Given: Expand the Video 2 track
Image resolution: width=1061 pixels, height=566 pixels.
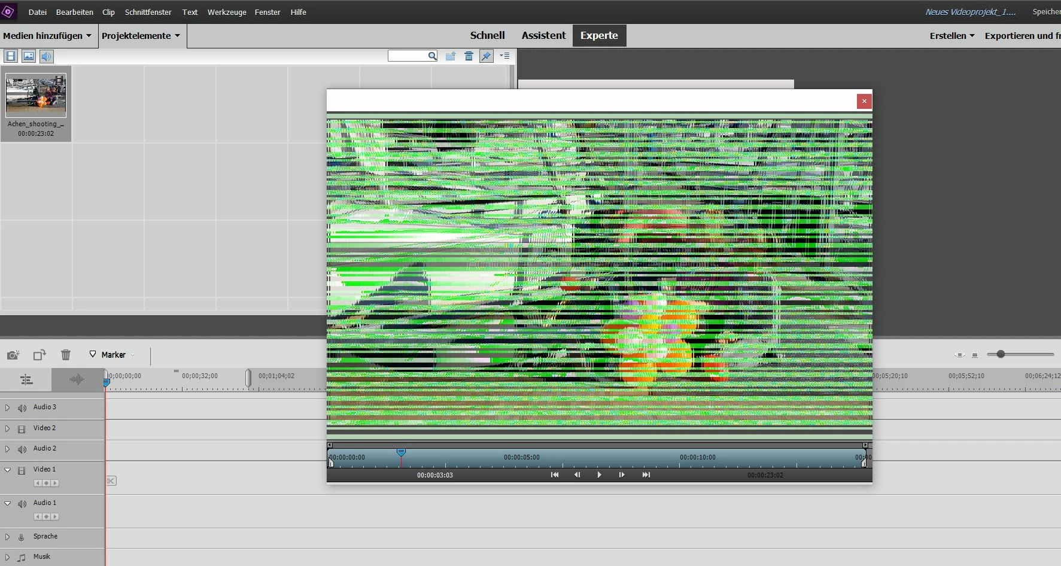Looking at the screenshot, I should [x=7, y=428].
